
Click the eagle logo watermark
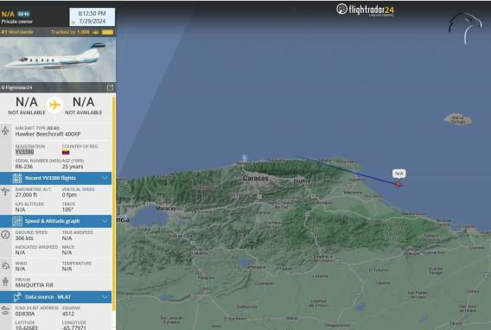pyautogui.click(x=465, y=29)
